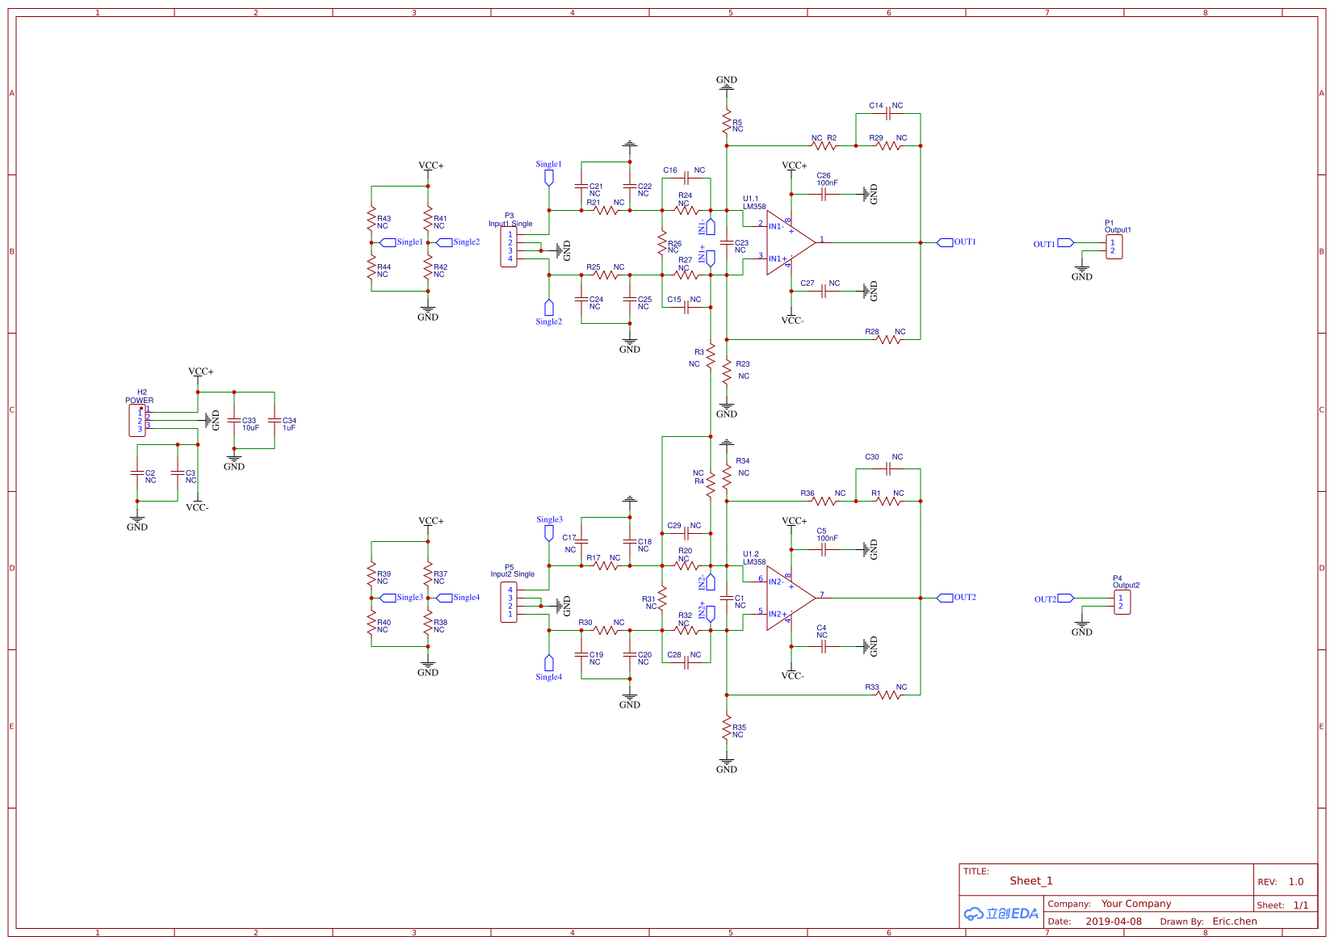Screen dimensions: 1334x945
Task: Select the Single3 net port beside R39
Action: [x=388, y=598]
